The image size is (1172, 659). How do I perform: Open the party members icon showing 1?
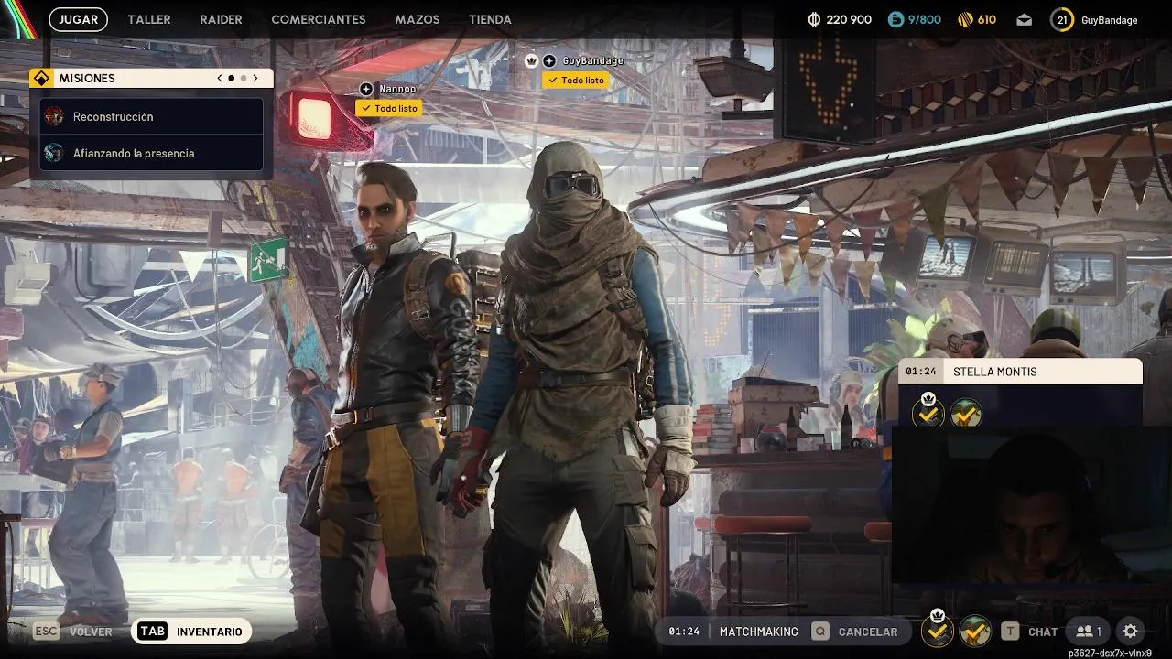1088,632
